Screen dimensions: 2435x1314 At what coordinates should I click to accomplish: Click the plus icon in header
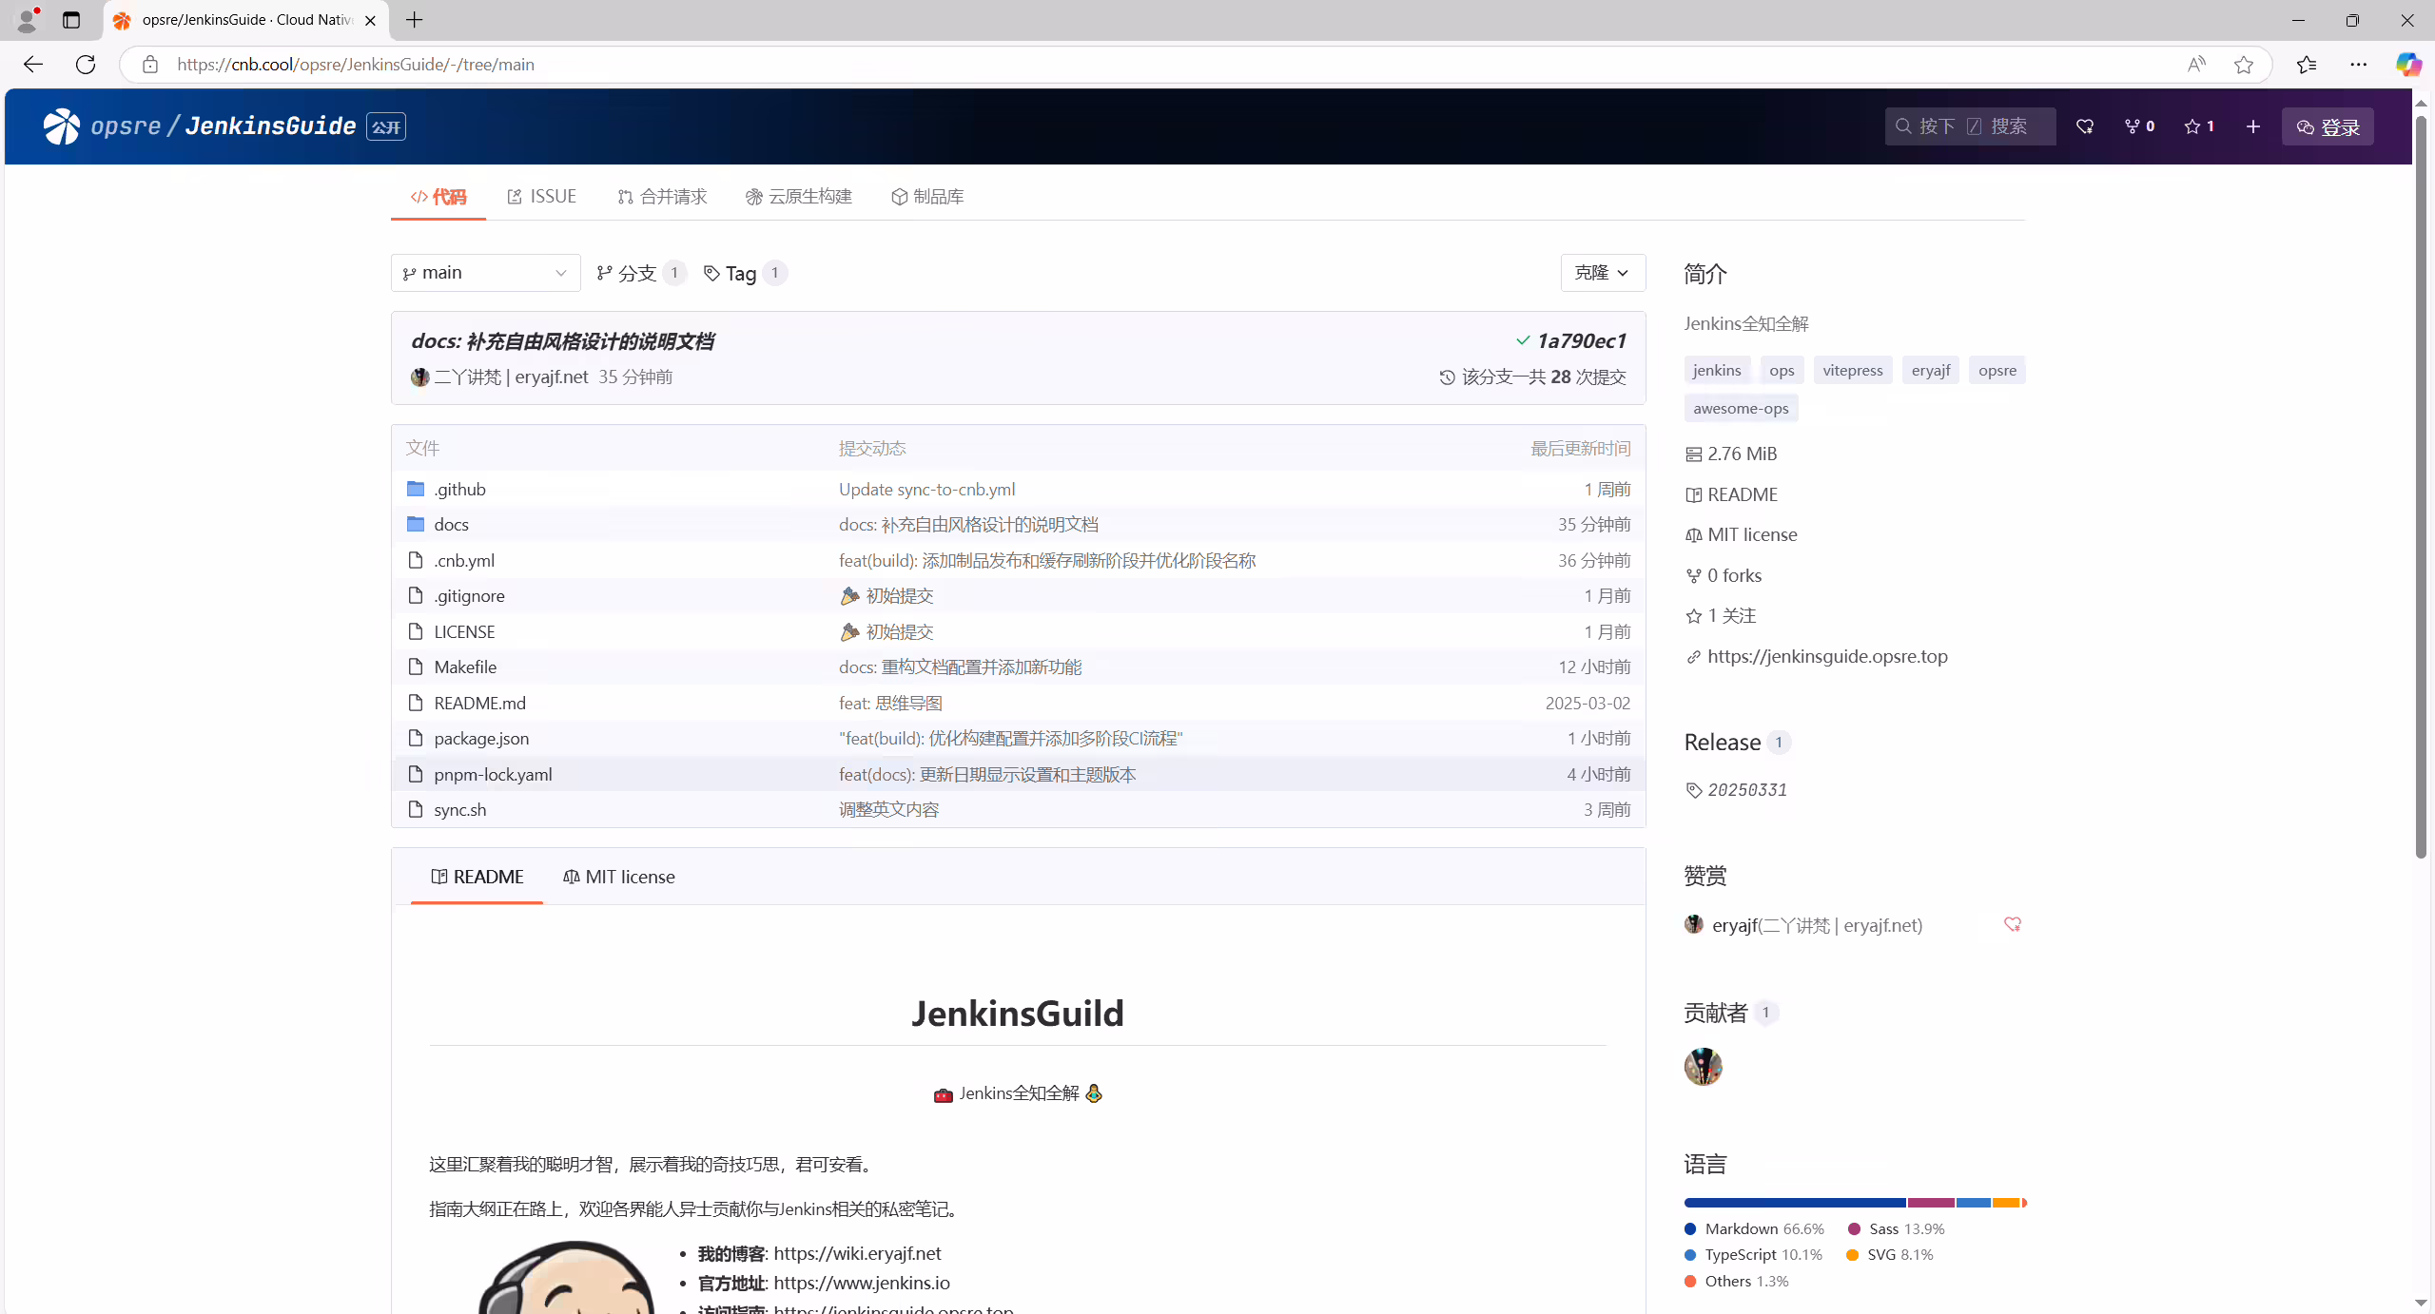2253,126
